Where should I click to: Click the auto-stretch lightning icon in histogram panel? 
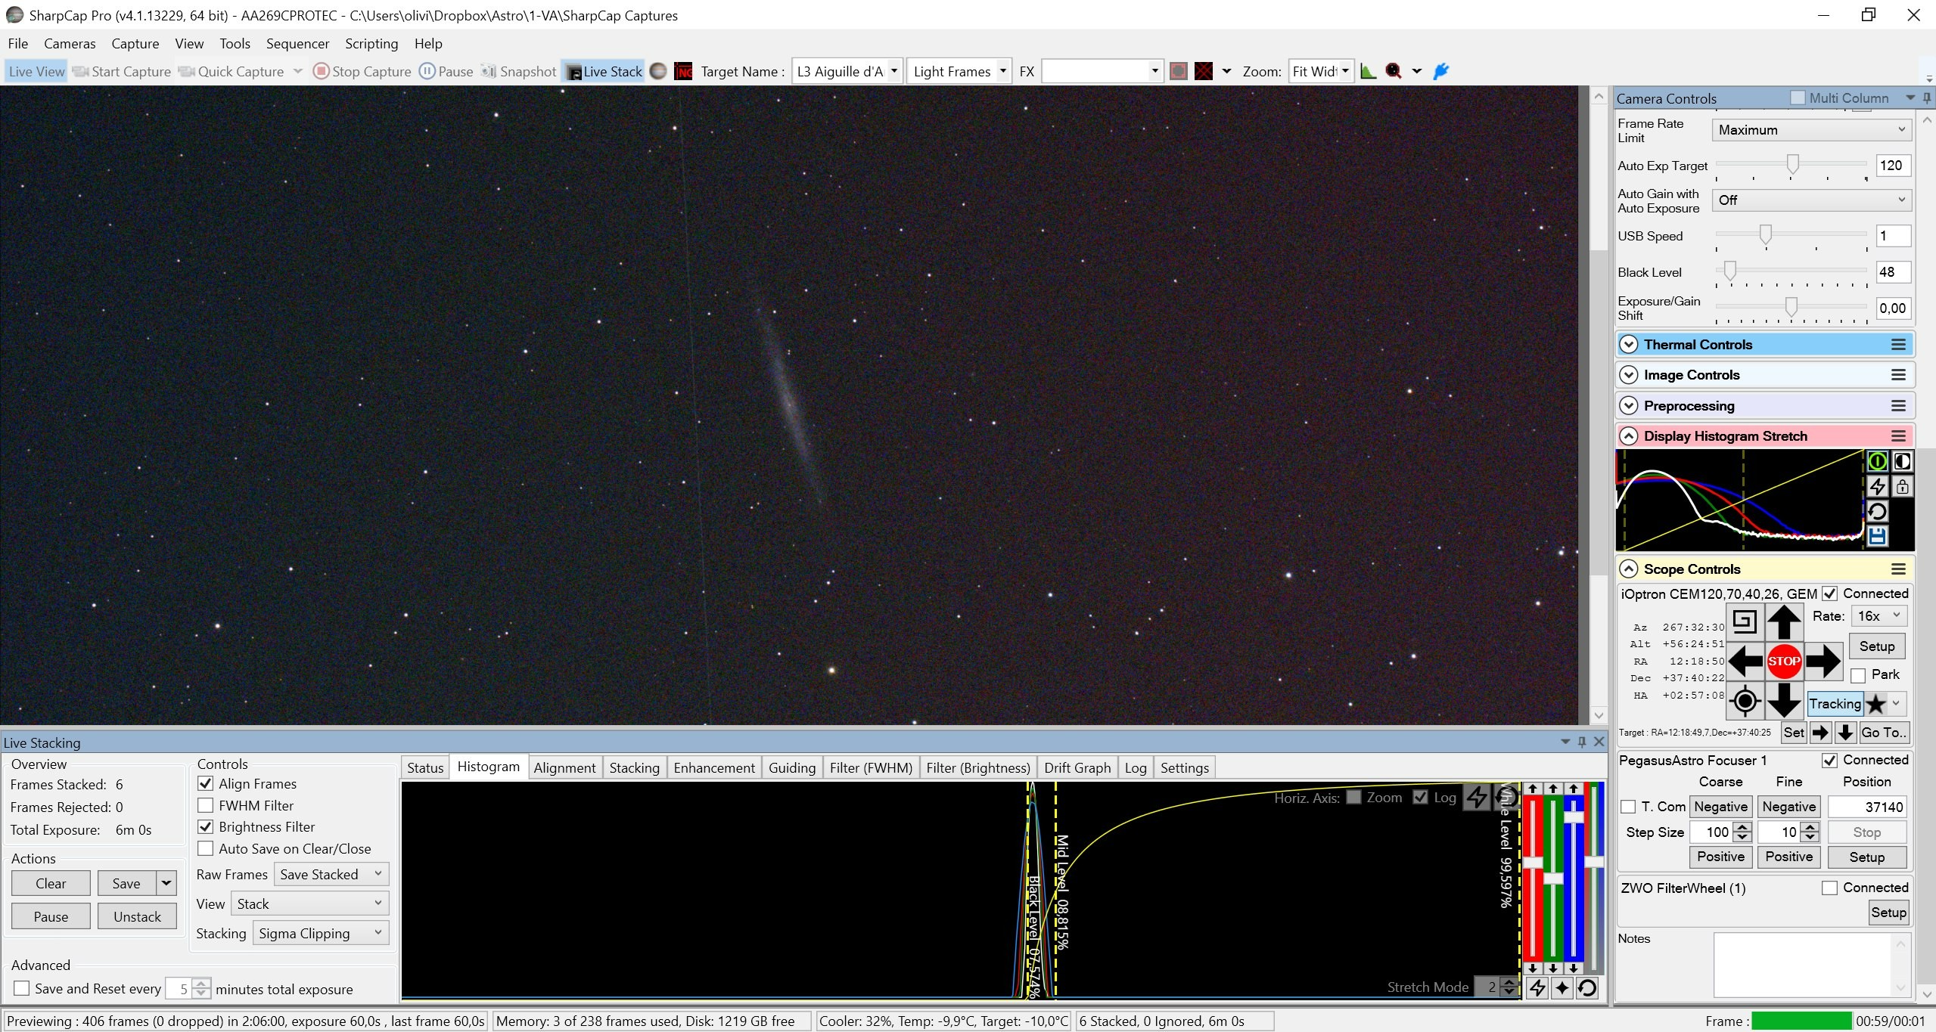click(1877, 486)
